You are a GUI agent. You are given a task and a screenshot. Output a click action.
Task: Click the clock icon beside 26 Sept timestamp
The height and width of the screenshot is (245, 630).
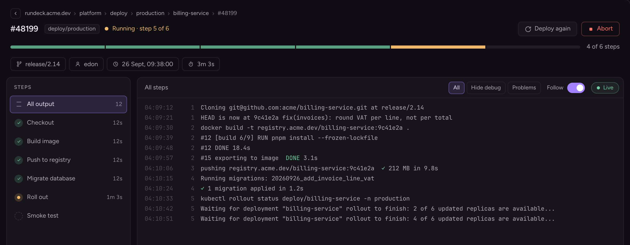[116, 64]
